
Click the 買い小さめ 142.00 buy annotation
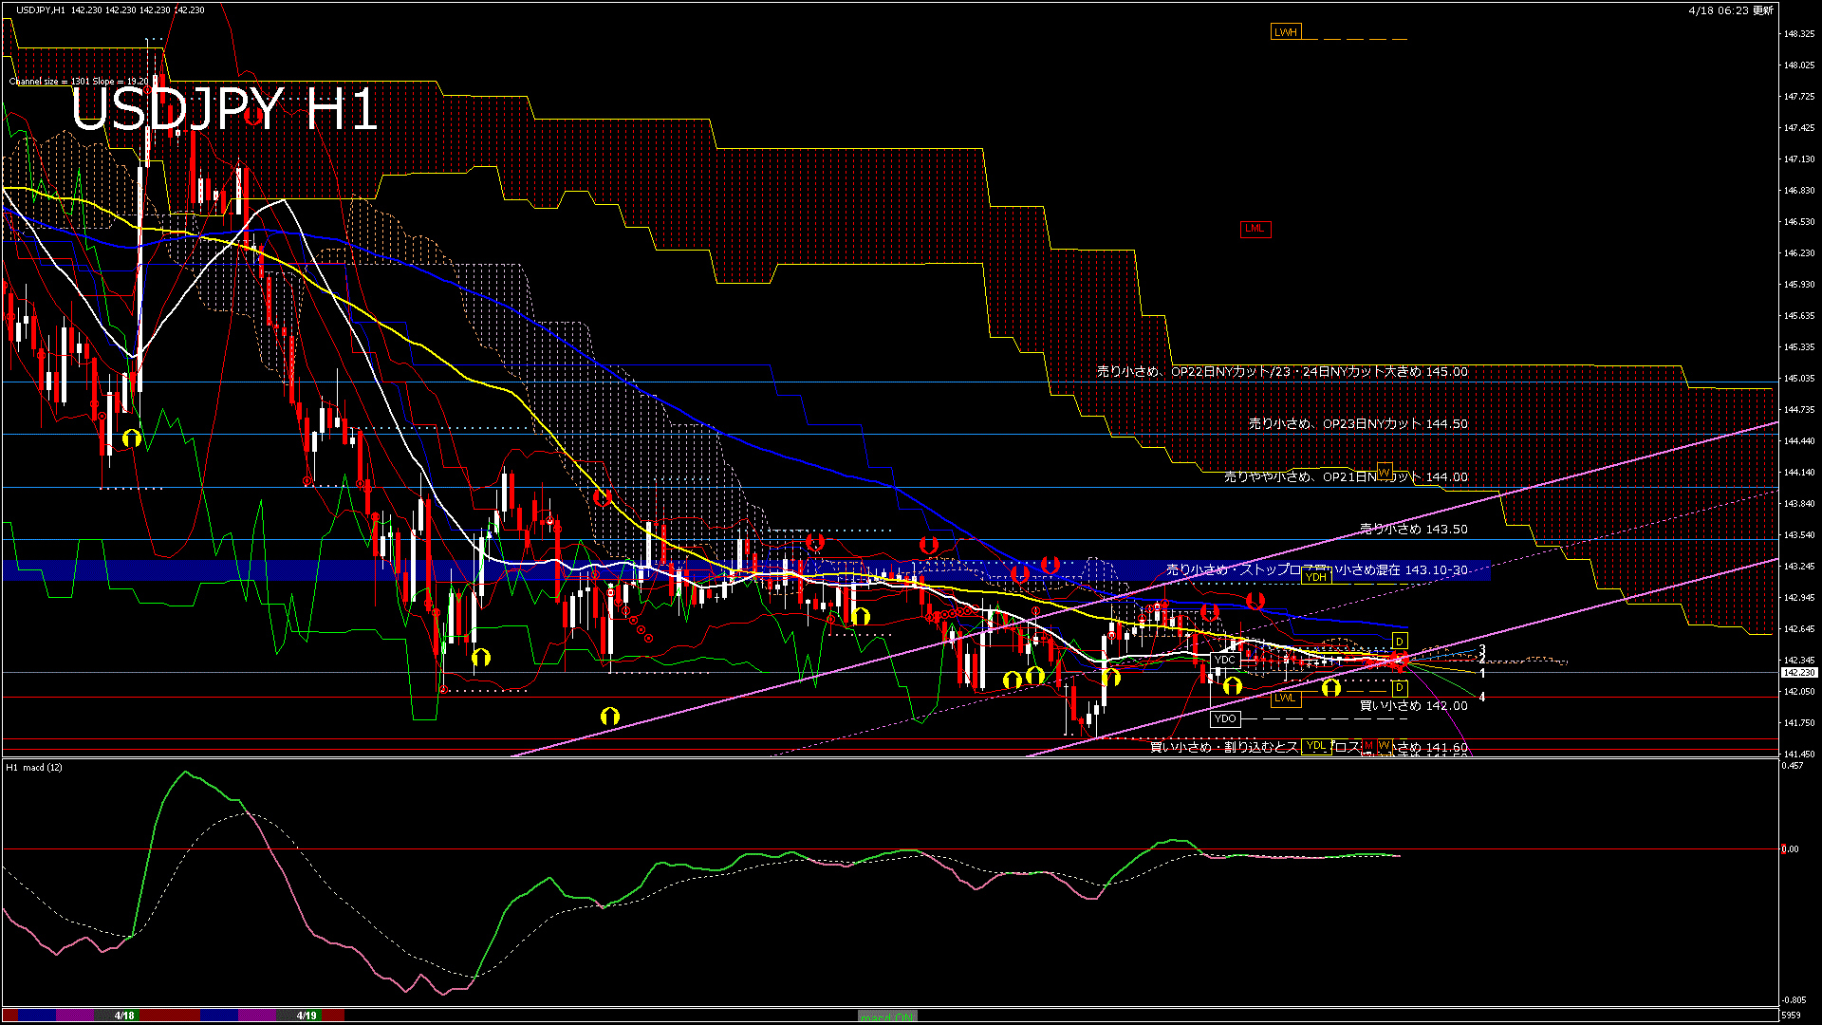(1413, 706)
